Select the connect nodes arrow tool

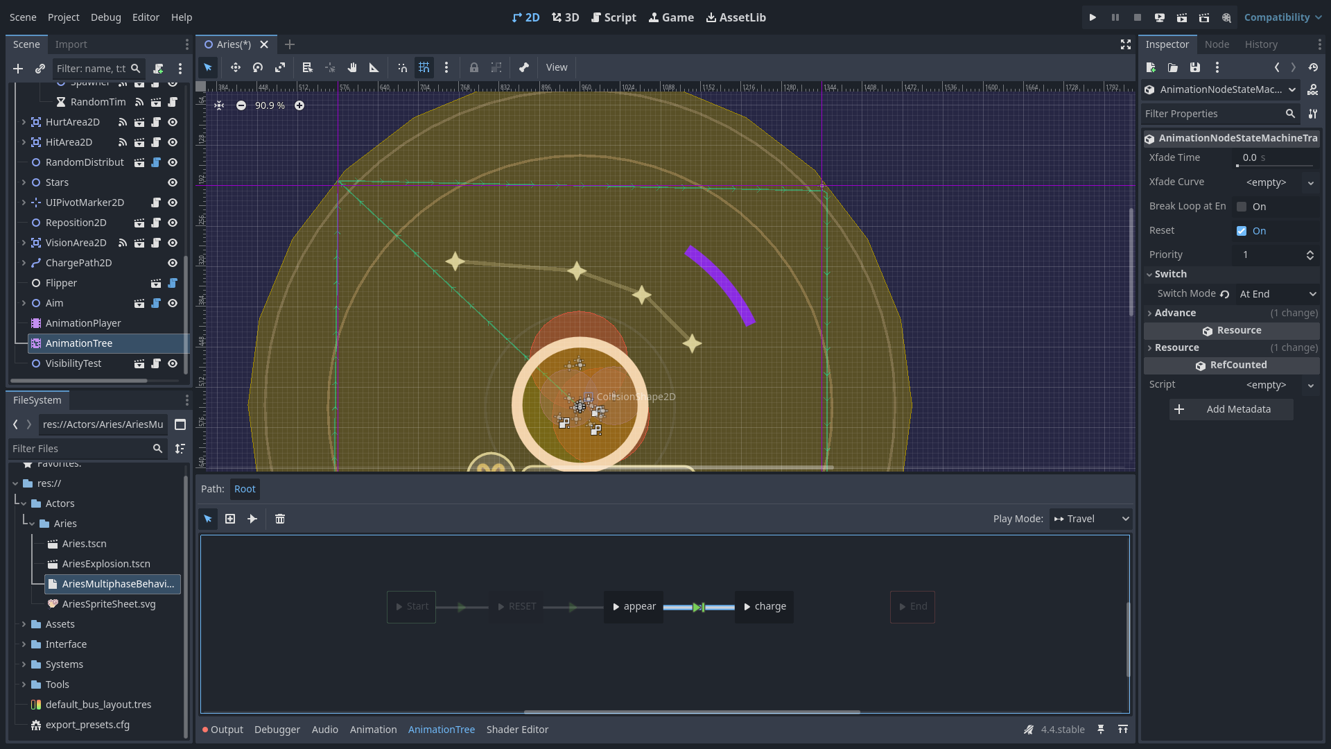[x=252, y=519]
